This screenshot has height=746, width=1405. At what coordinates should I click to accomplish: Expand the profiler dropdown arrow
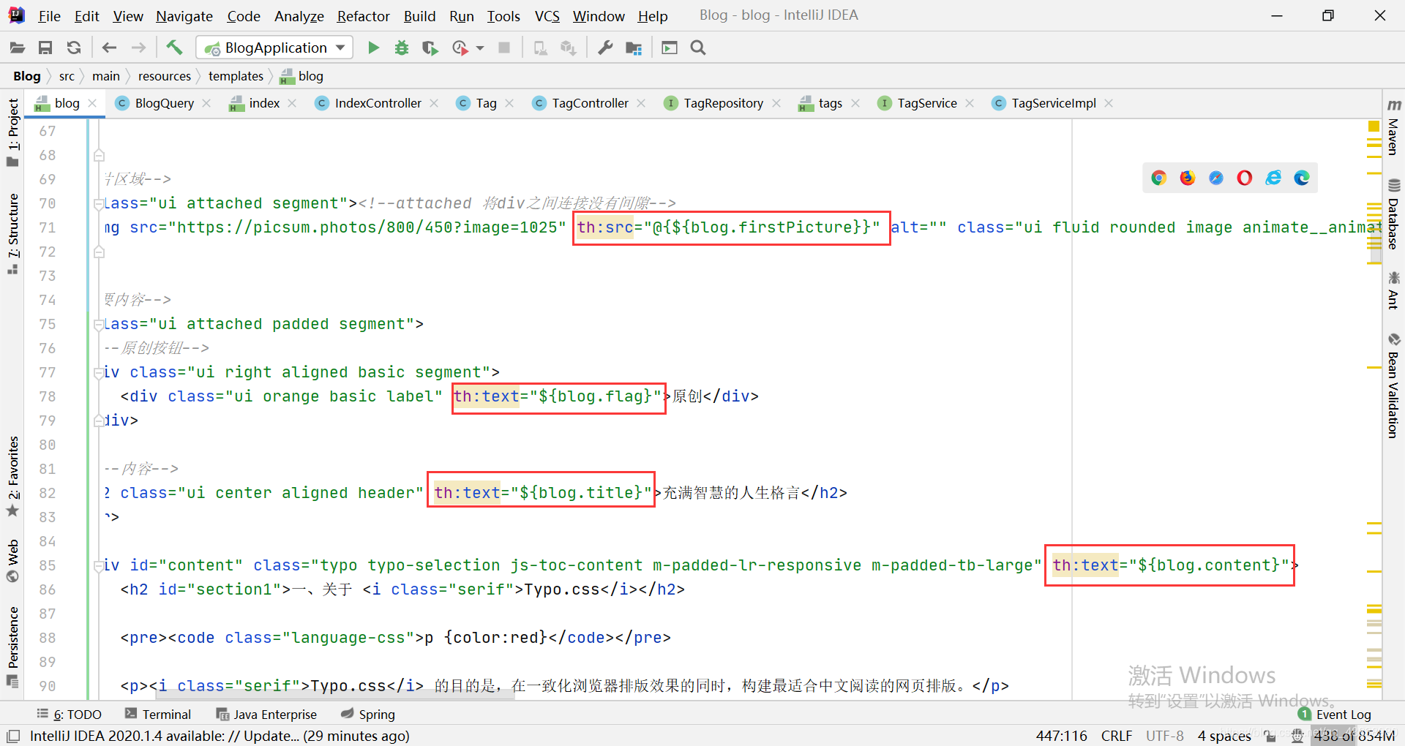(480, 48)
